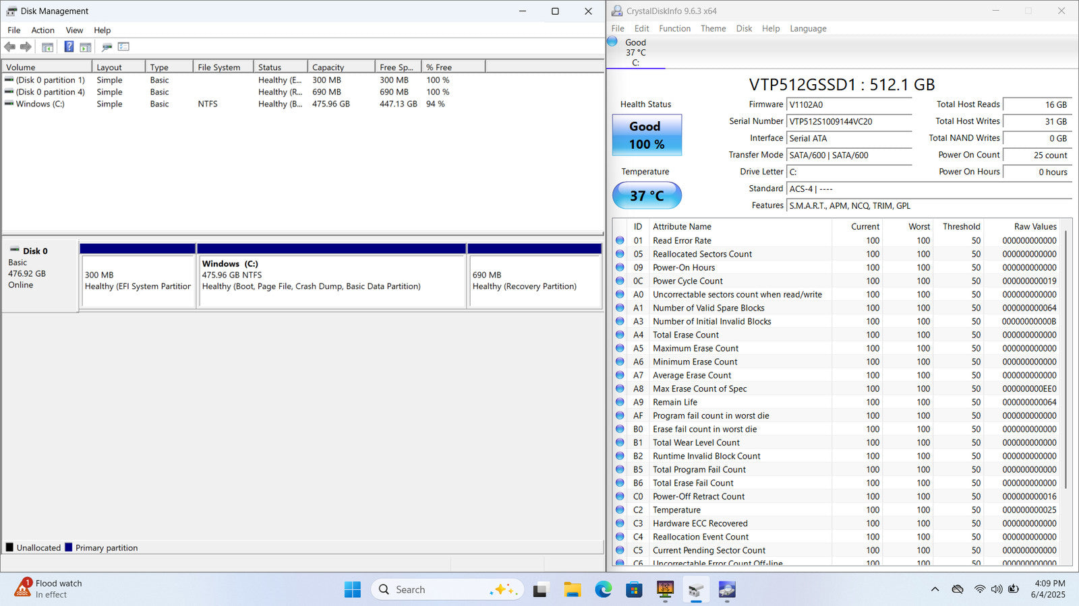
Task: Open File Explorer from the taskbar
Action: [573, 590]
